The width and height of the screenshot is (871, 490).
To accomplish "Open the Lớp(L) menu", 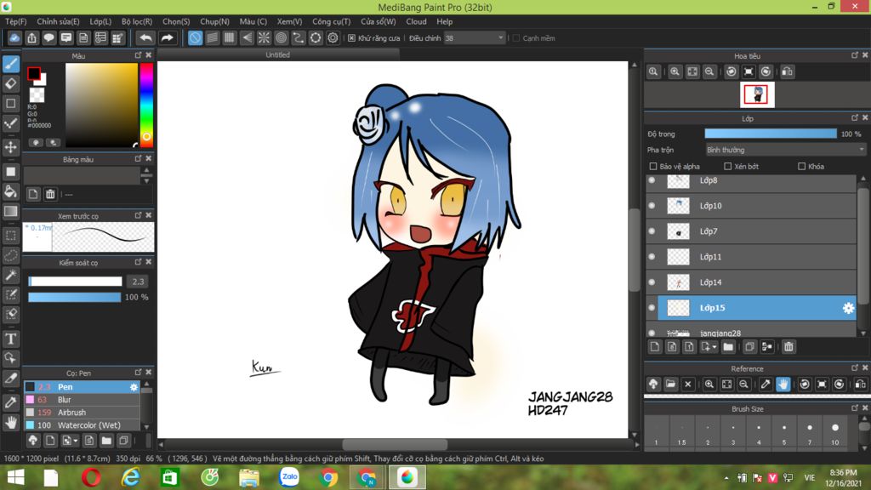I will [100, 21].
